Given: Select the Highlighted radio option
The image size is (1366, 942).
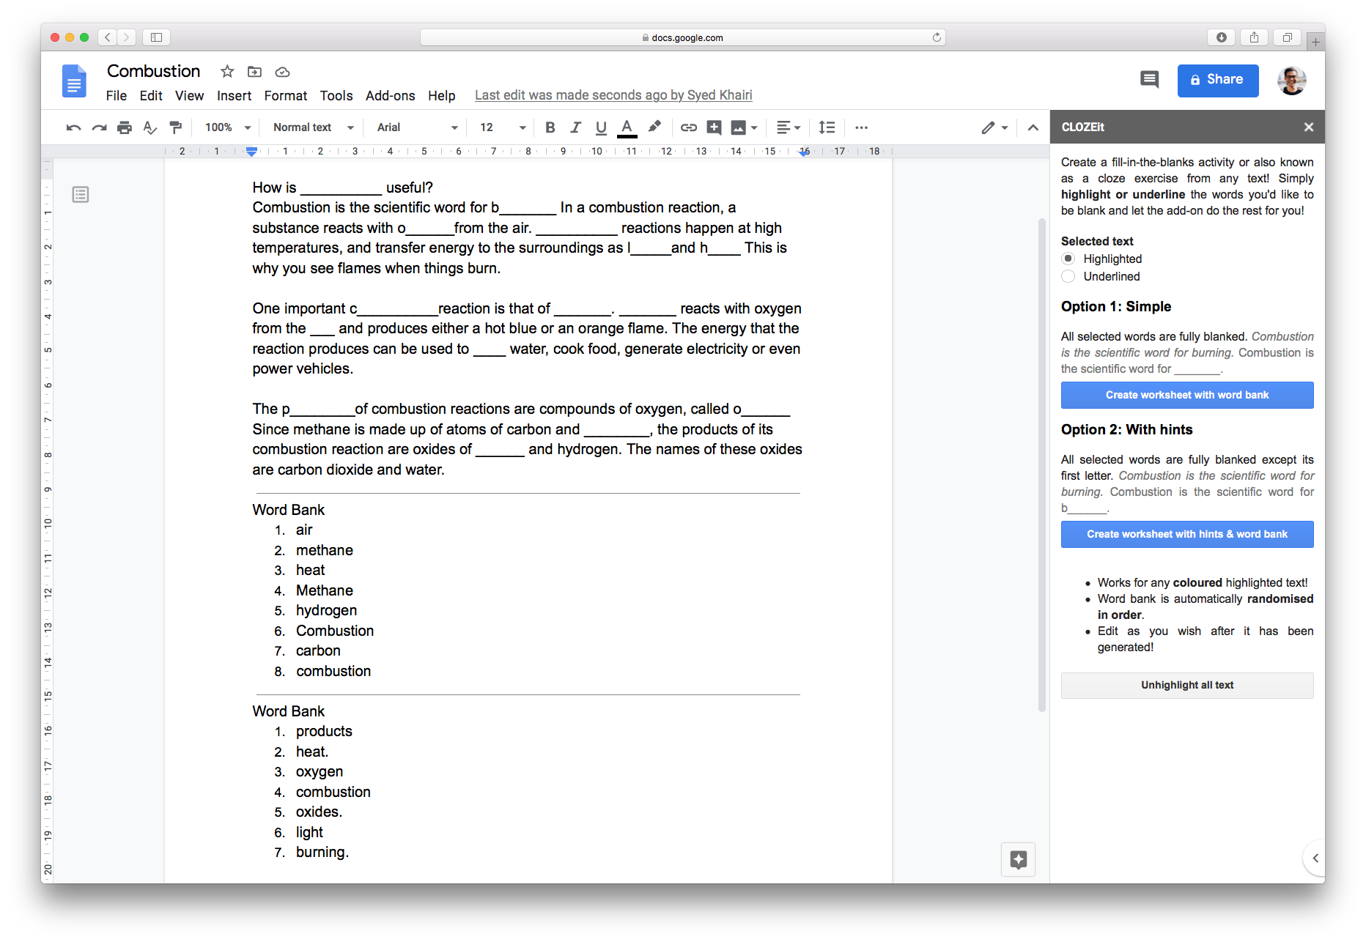Looking at the screenshot, I should pos(1068,259).
